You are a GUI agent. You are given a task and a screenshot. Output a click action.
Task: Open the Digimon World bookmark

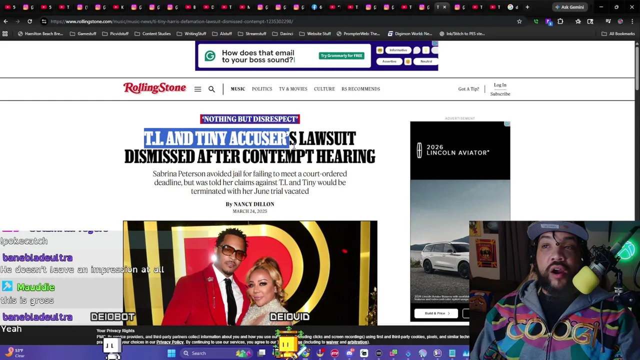pos(409,33)
